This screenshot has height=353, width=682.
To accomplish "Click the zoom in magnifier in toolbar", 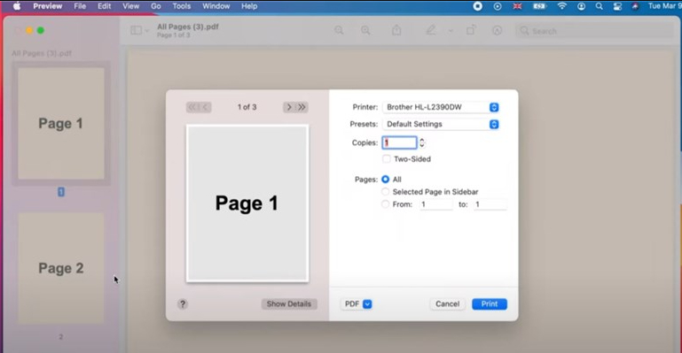I will tap(365, 30).
